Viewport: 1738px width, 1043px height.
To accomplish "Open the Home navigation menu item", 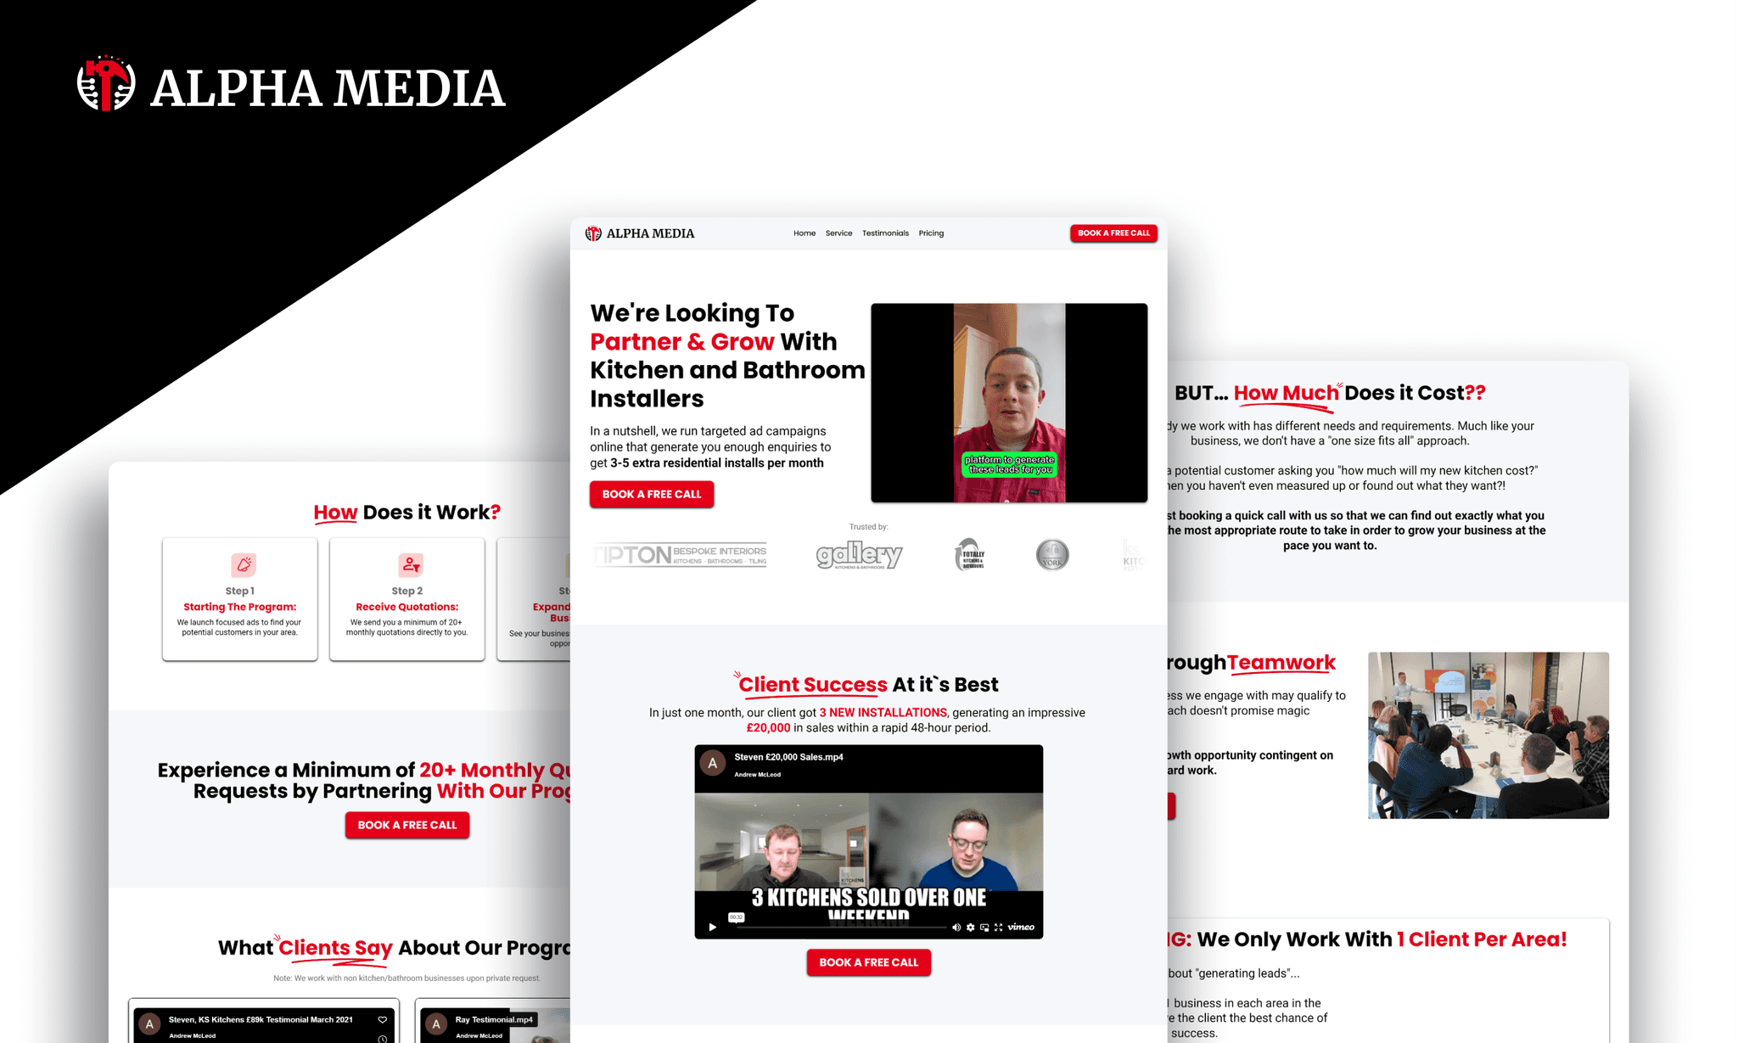I will pyautogui.click(x=803, y=233).
